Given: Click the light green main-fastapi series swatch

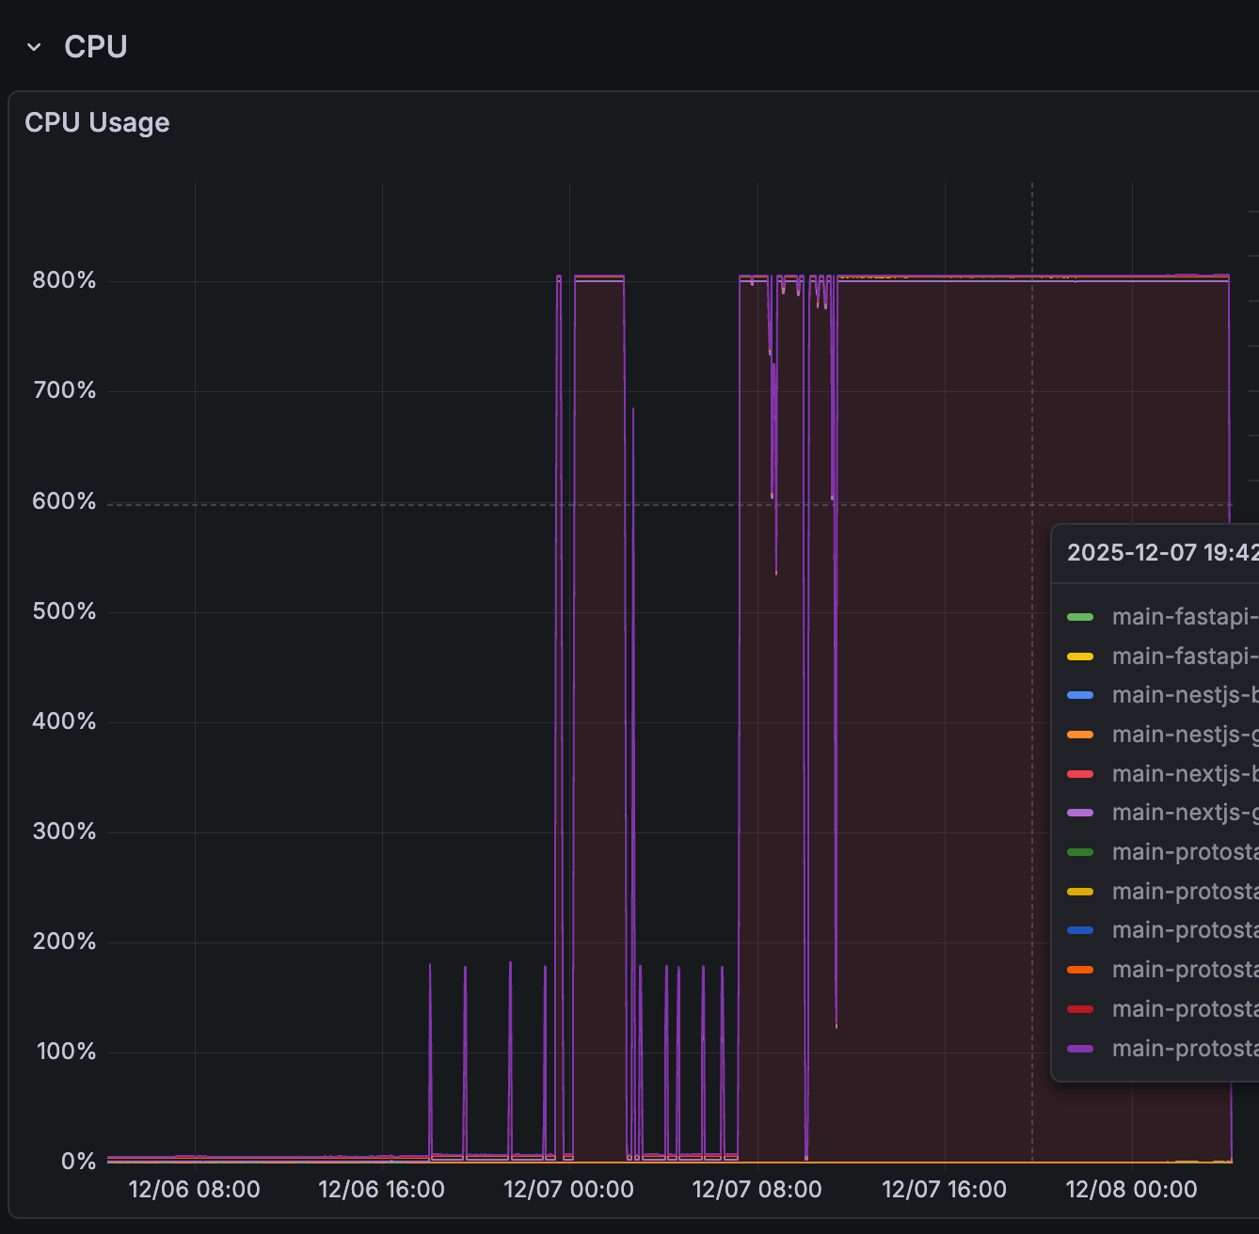Looking at the screenshot, I should tap(1080, 617).
